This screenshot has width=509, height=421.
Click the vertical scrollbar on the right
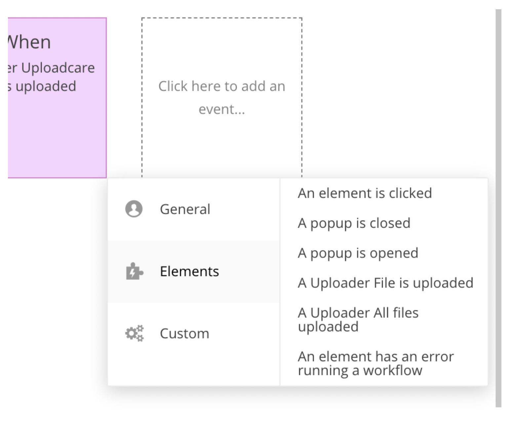click(x=498, y=208)
